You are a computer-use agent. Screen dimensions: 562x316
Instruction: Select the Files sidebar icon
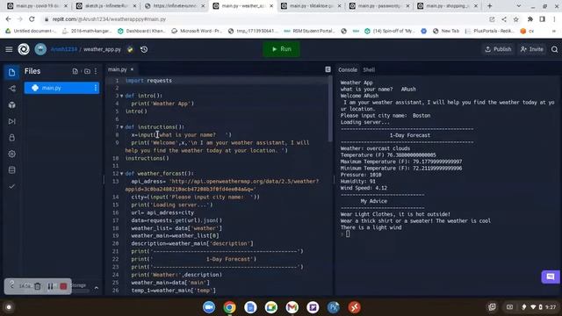[11, 72]
